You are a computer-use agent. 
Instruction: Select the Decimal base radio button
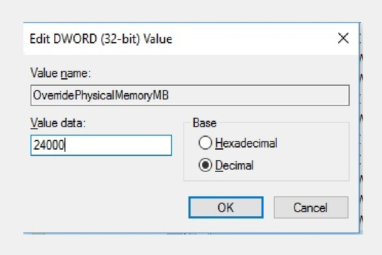coord(205,165)
